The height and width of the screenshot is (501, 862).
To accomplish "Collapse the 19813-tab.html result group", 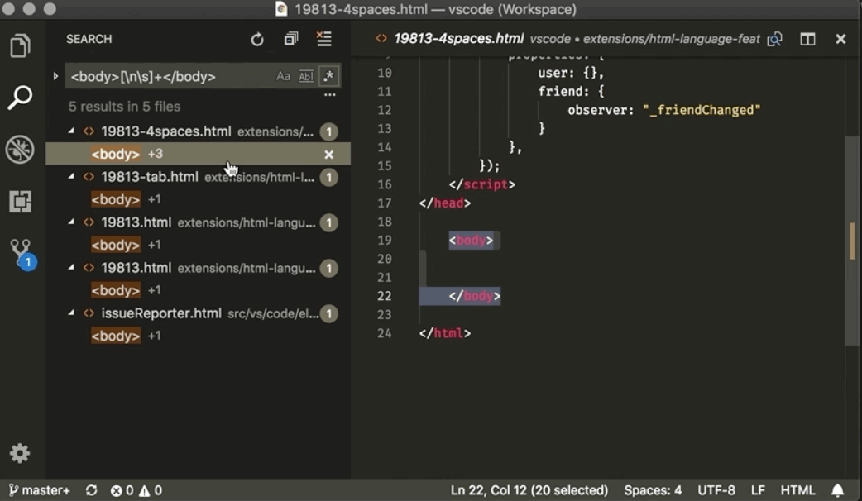I will click(x=71, y=177).
